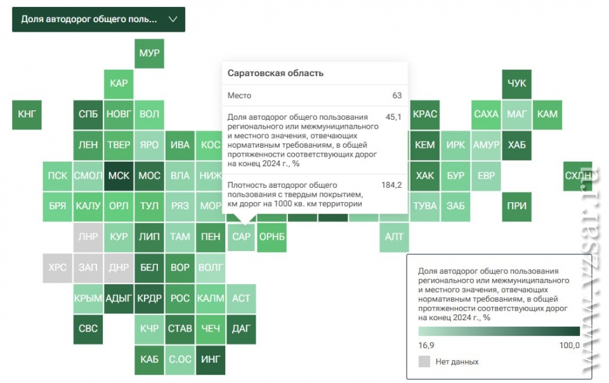609x383 pixels.
Task: Select the КРАС Krasnoyarsk tile
Action: 425,115
